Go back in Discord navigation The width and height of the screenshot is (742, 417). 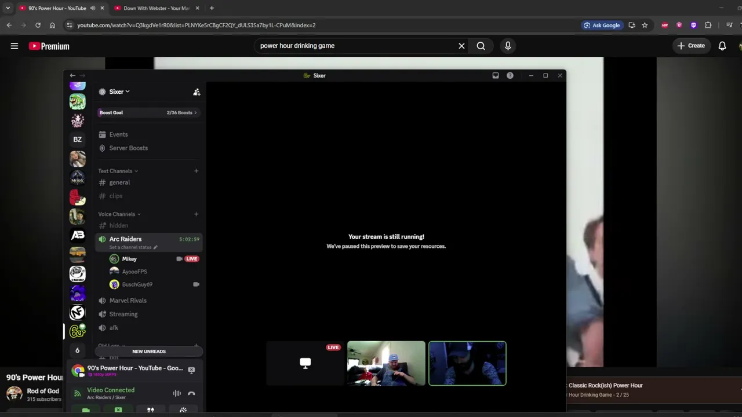[72, 75]
